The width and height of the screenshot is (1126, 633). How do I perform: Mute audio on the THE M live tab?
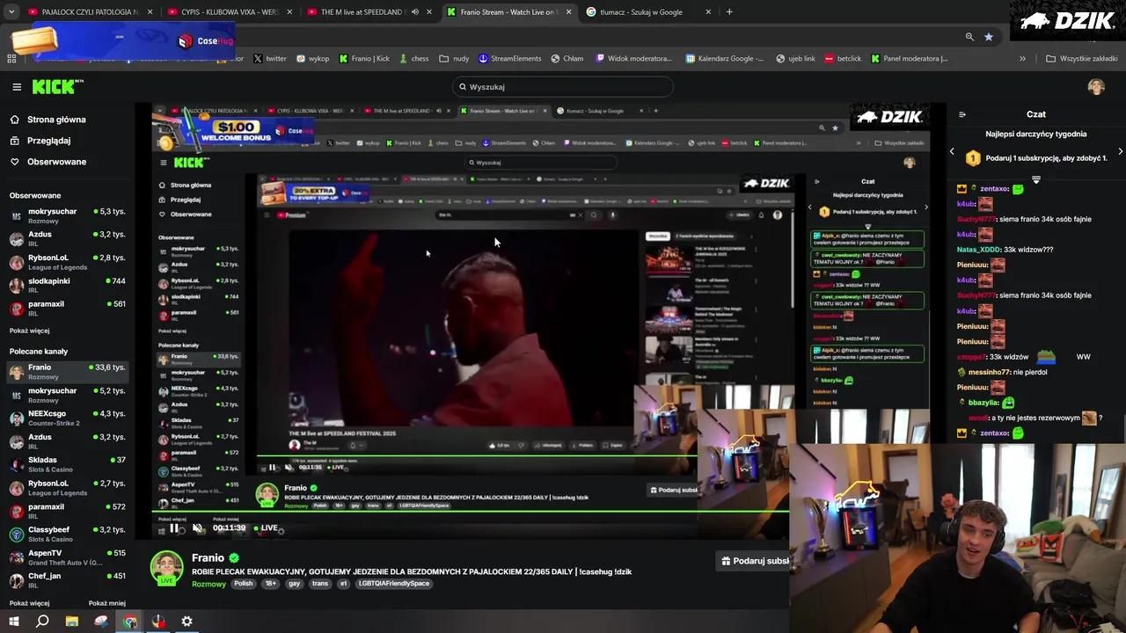(x=415, y=12)
